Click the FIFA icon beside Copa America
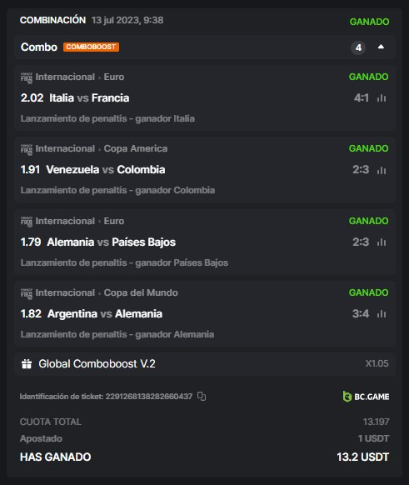The width and height of the screenshot is (409, 485). pyautogui.click(x=27, y=149)
